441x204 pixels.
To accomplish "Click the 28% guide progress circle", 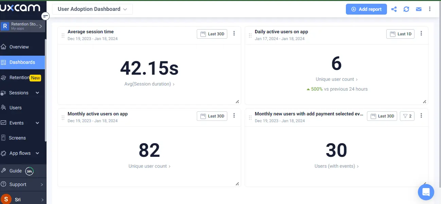I will tap(30, 171).
